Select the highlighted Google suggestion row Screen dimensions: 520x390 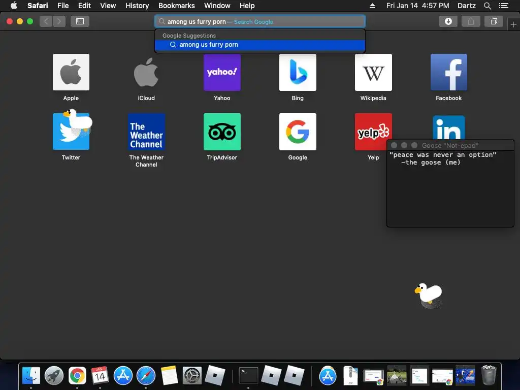260,45
